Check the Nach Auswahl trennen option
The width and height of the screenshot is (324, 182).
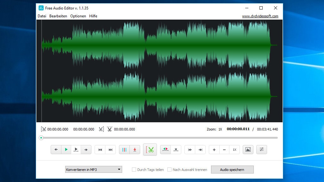click(x=170, y=169)
